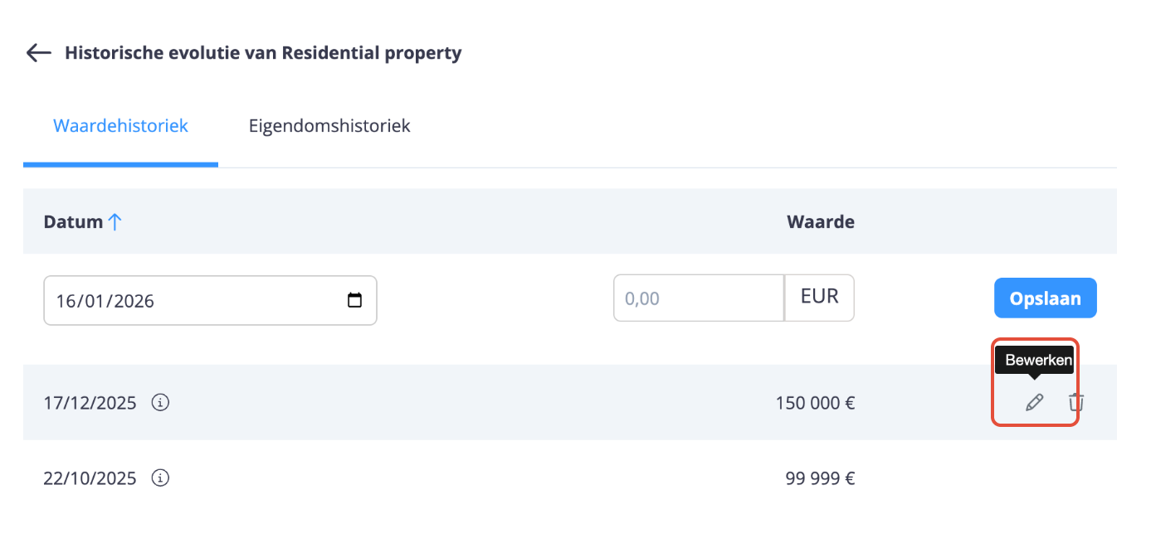This screenshot has height=538, width=1151.
Task: Go back using the left arrow
Action: [38, 54]
